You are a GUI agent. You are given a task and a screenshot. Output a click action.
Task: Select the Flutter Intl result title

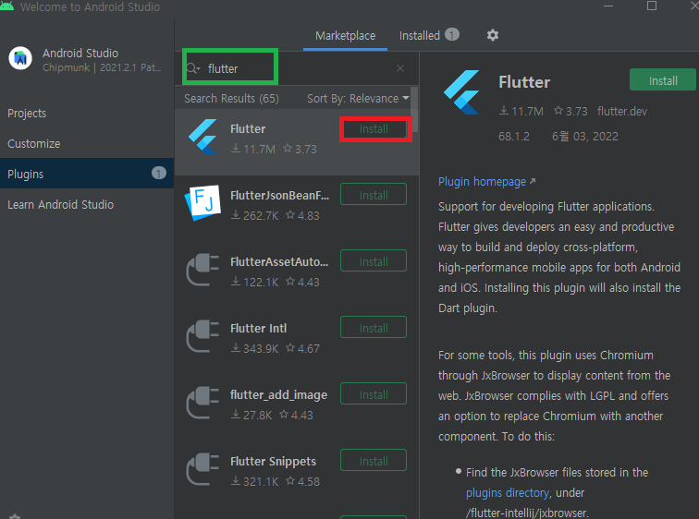pyautogui.click(x=259, y=329)
